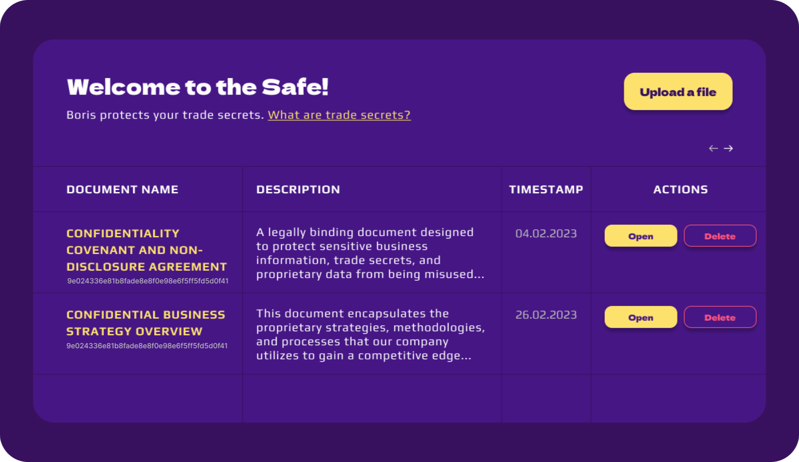Click the hash under Confidentiality Covenant title
The image size is (799, 462).
coord(147,281)
